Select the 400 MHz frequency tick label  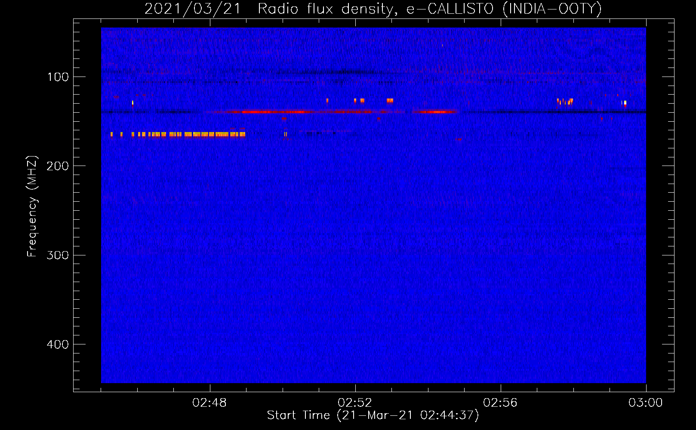[x=58, y=344]
